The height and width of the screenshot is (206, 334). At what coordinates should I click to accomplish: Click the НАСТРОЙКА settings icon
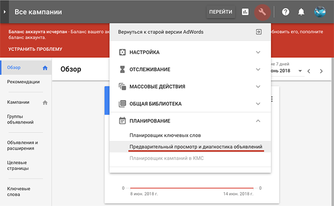coord(122,52)
